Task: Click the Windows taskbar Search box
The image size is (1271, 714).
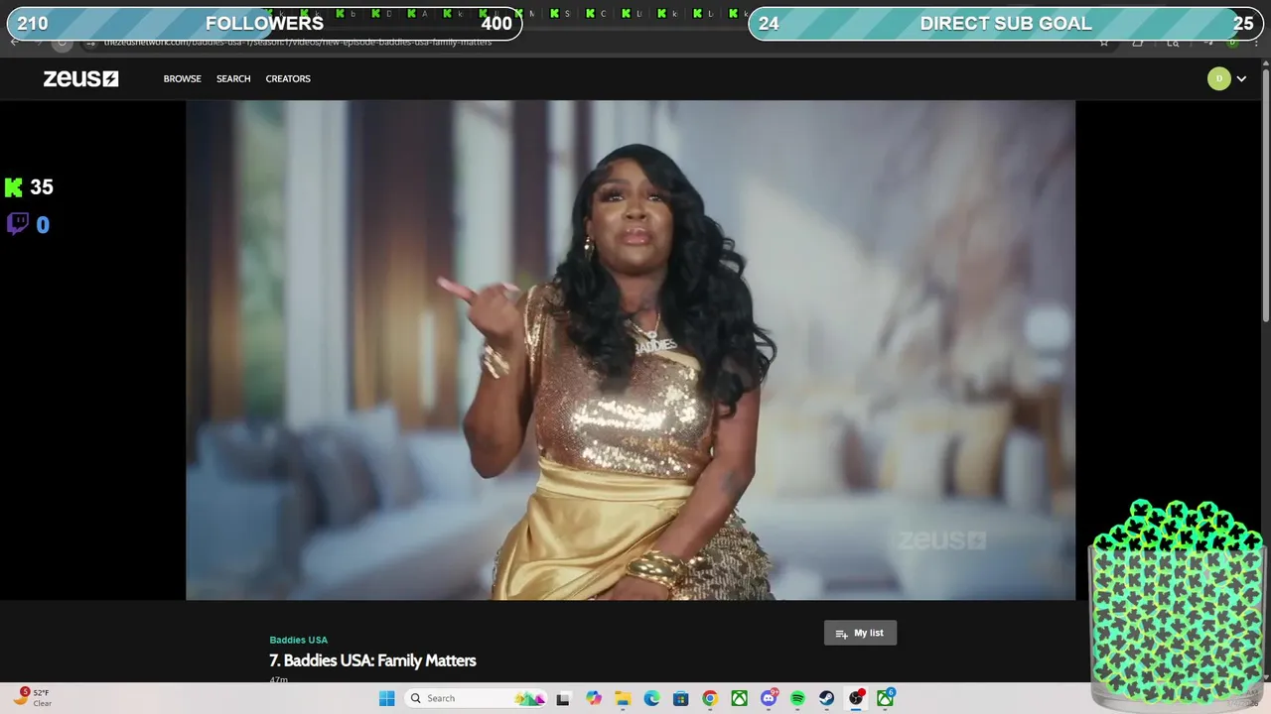Action: 477,698
